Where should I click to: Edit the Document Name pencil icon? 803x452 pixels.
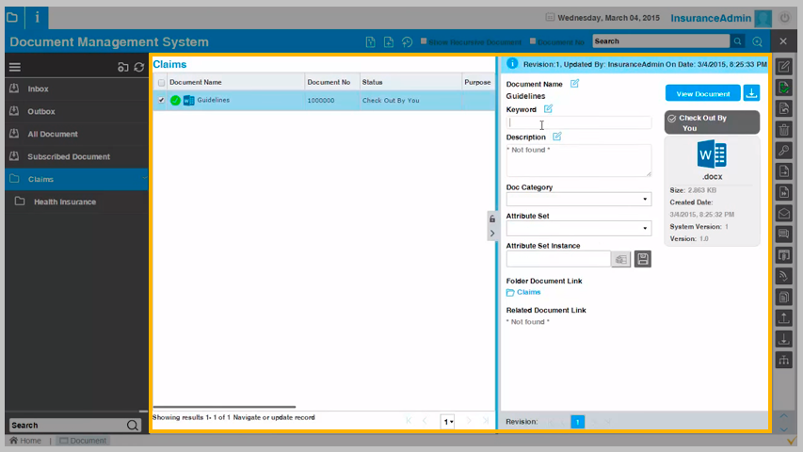point(574,84)
